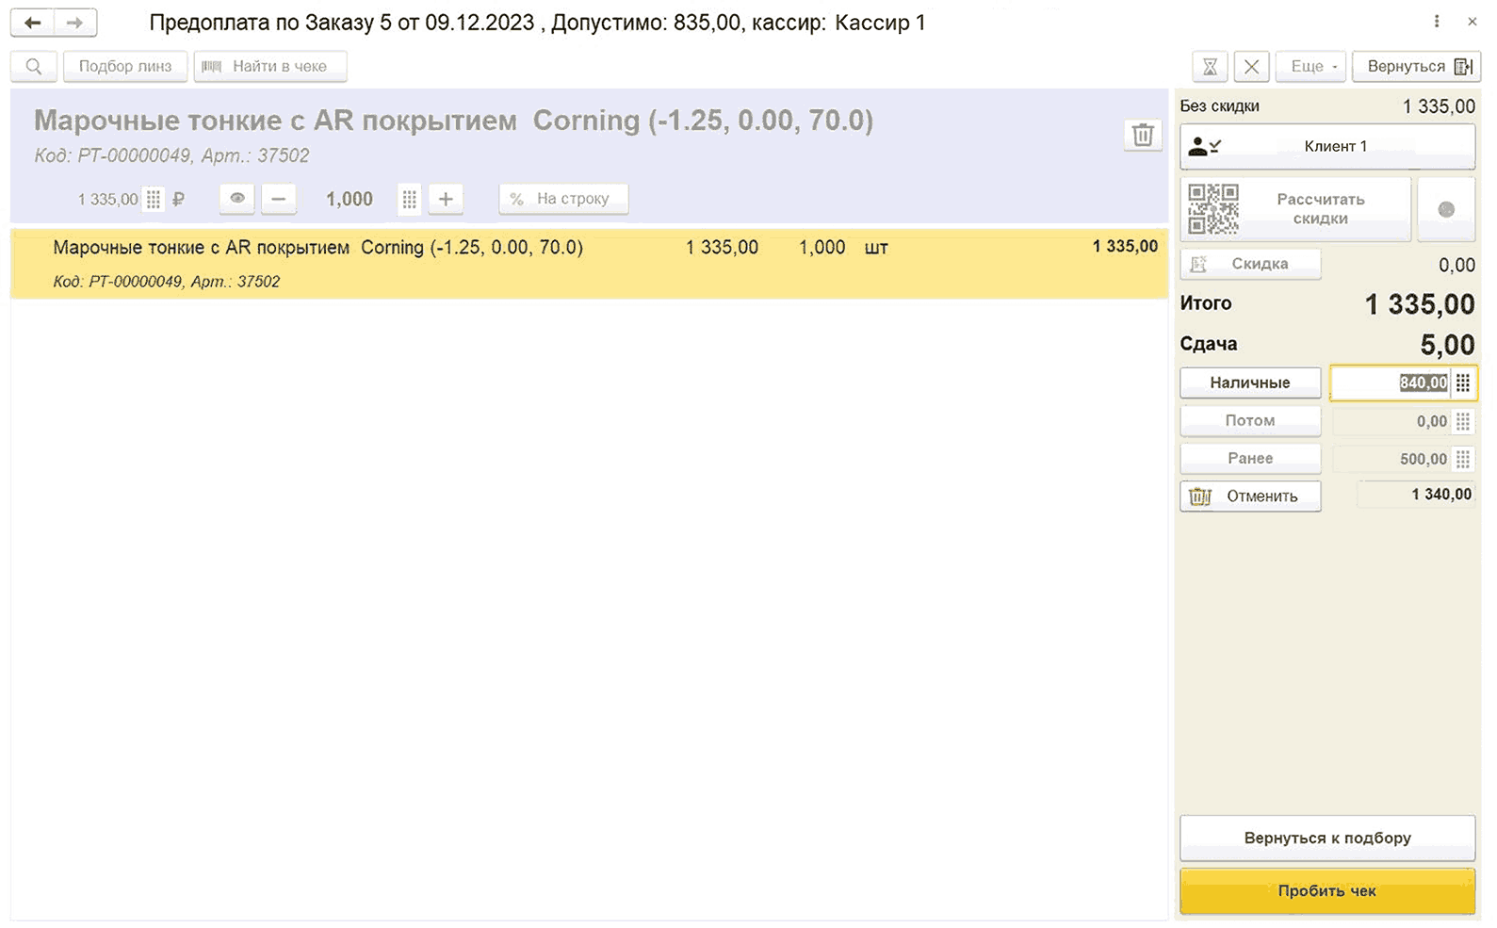Image resolution: width=1497 pixels, height=928 pixels.
Task: Apply discount На строку to line
Action: [x=563, y=199]
